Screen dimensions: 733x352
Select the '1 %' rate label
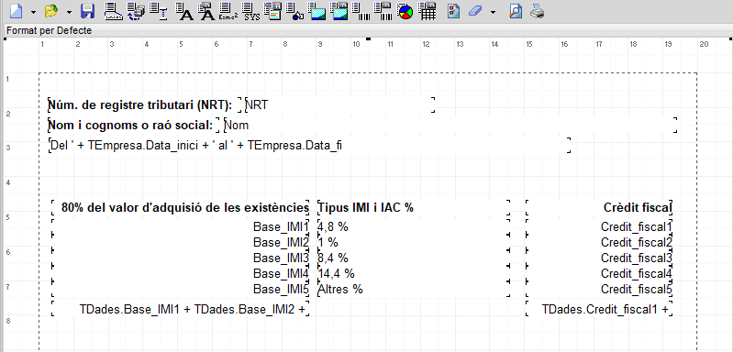pos(414,242)
